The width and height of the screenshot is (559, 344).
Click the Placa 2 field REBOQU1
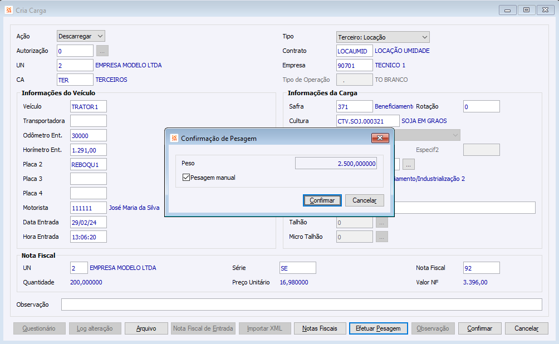[x=89, y=164]
